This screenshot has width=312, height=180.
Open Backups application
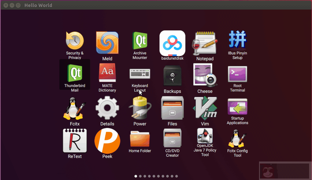coord(172,76)
